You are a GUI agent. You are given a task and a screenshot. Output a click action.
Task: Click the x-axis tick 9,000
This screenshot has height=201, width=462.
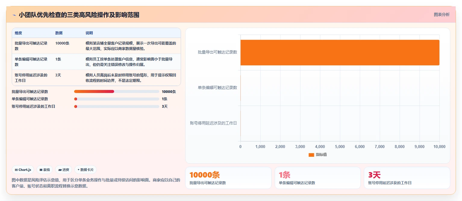420,147
